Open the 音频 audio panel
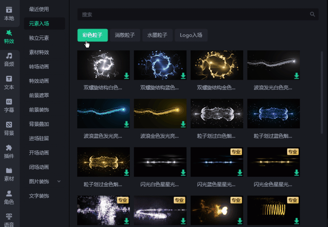This screenshot has width=328, height=227. [9, 59]
